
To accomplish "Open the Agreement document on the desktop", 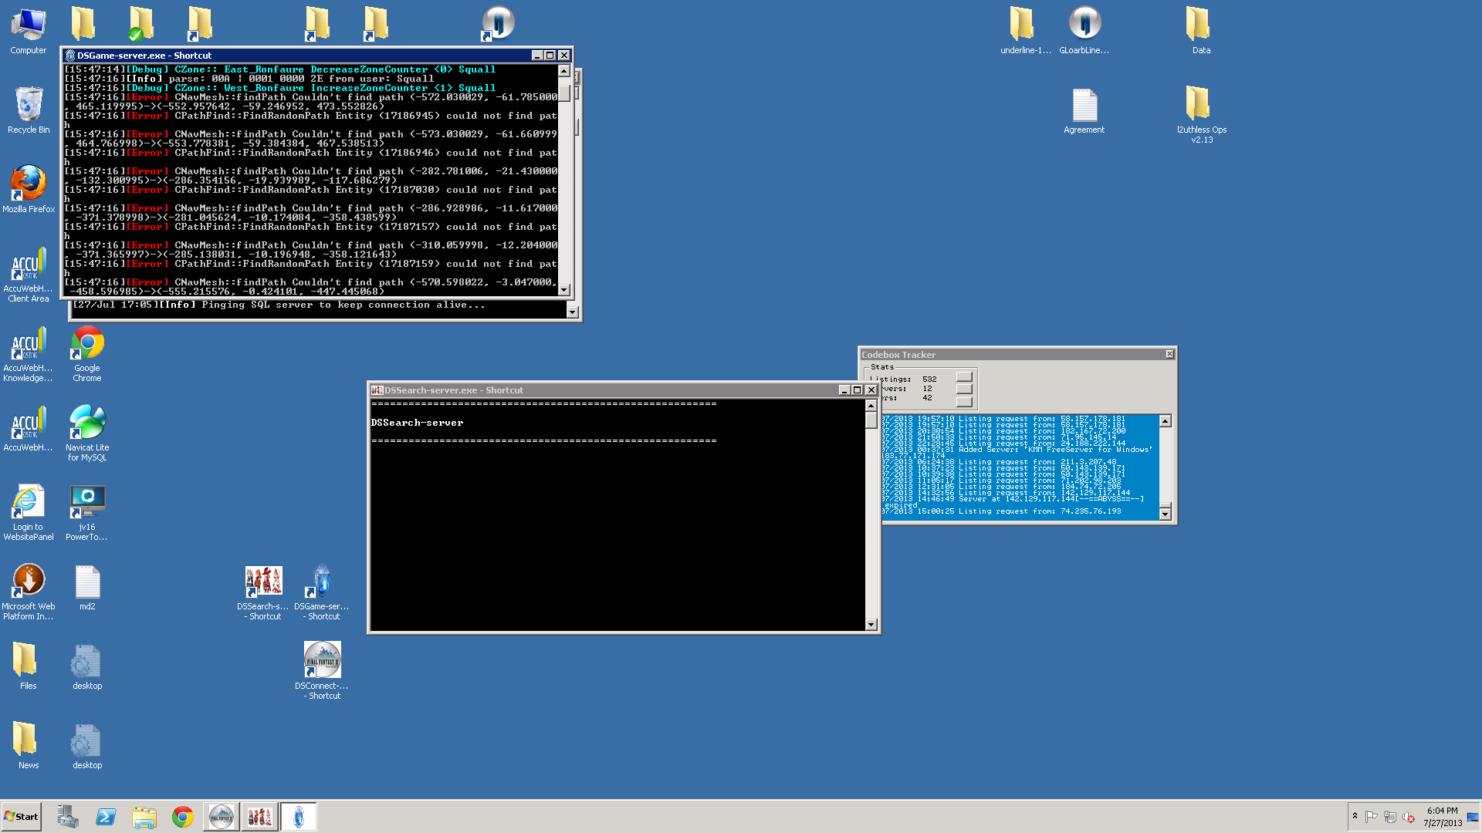I will tap(1084, 105).
